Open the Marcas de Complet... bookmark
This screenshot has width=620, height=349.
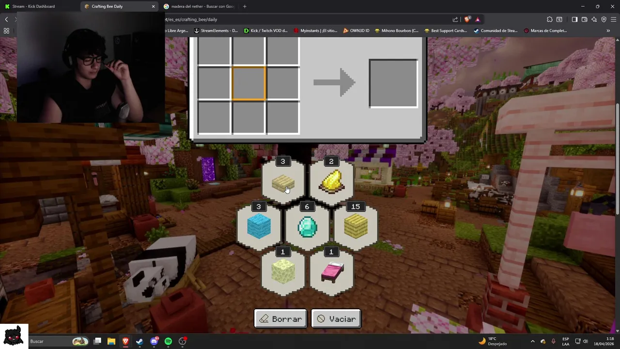click(545, 31)
